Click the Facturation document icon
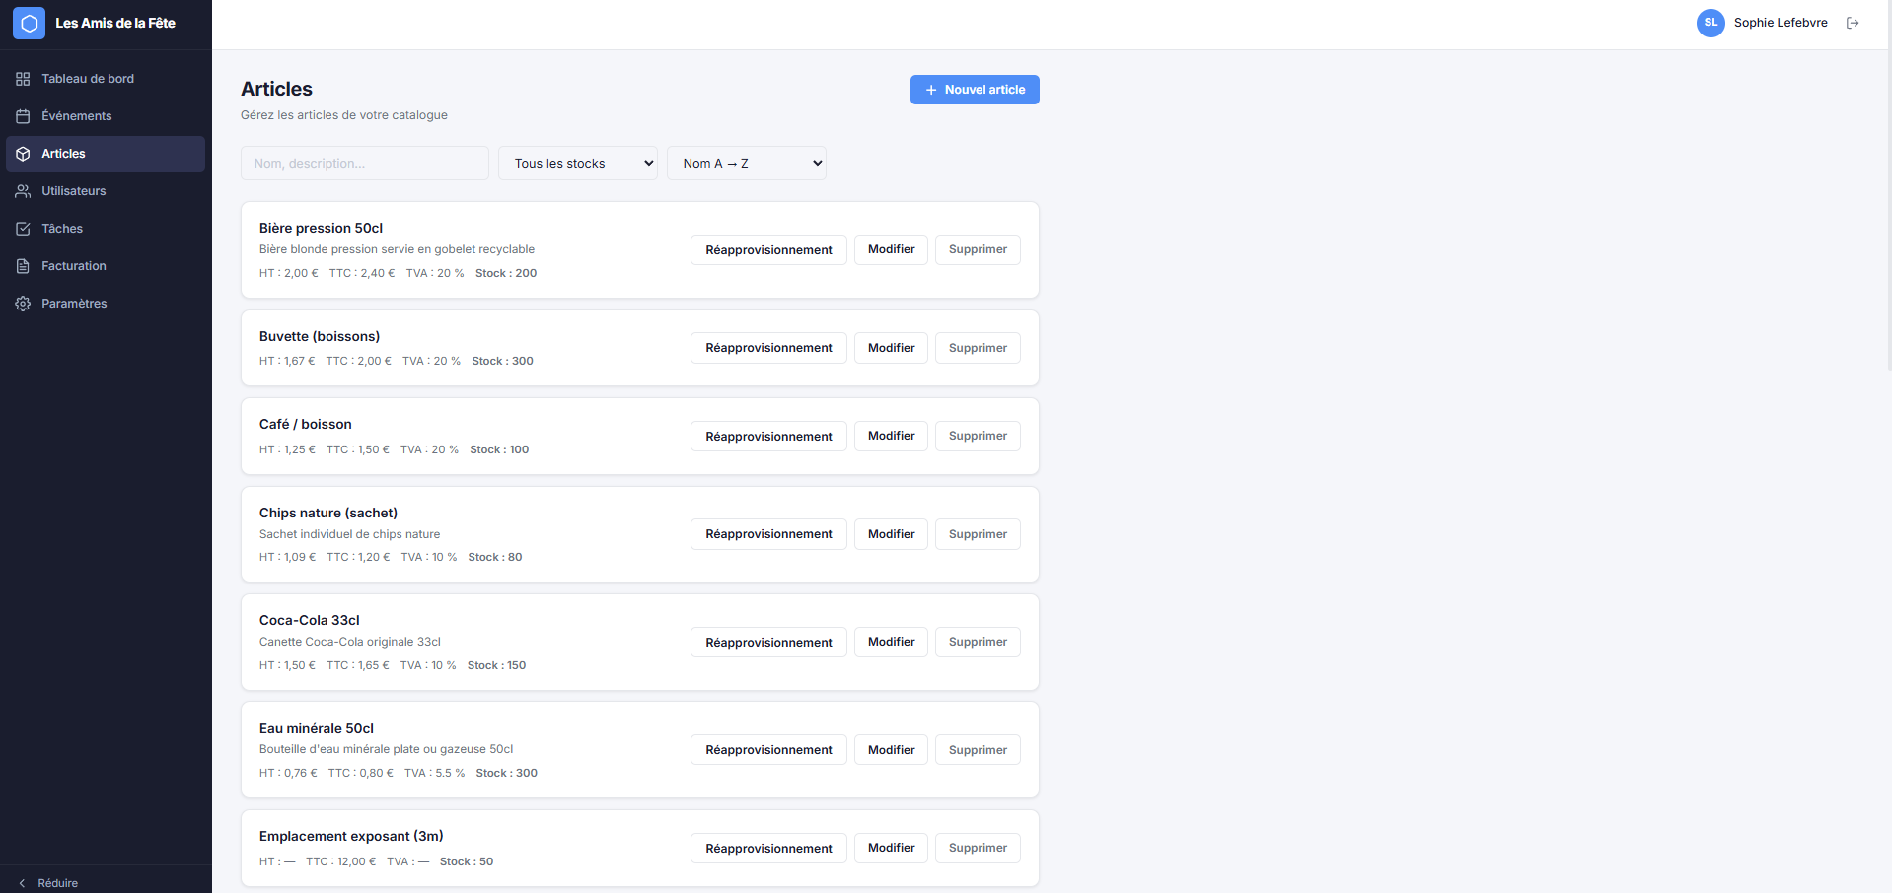Image resolution: width=1892 pixels, height=893 pixels. (x=23, y=266)
